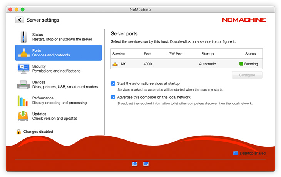Click the Startup column header
The image size is (281, 177).
(x=207, y=54)
